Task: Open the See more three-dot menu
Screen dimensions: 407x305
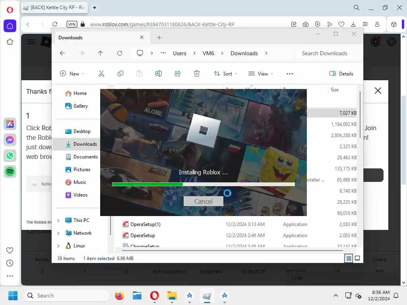Action: pos(290,73)
